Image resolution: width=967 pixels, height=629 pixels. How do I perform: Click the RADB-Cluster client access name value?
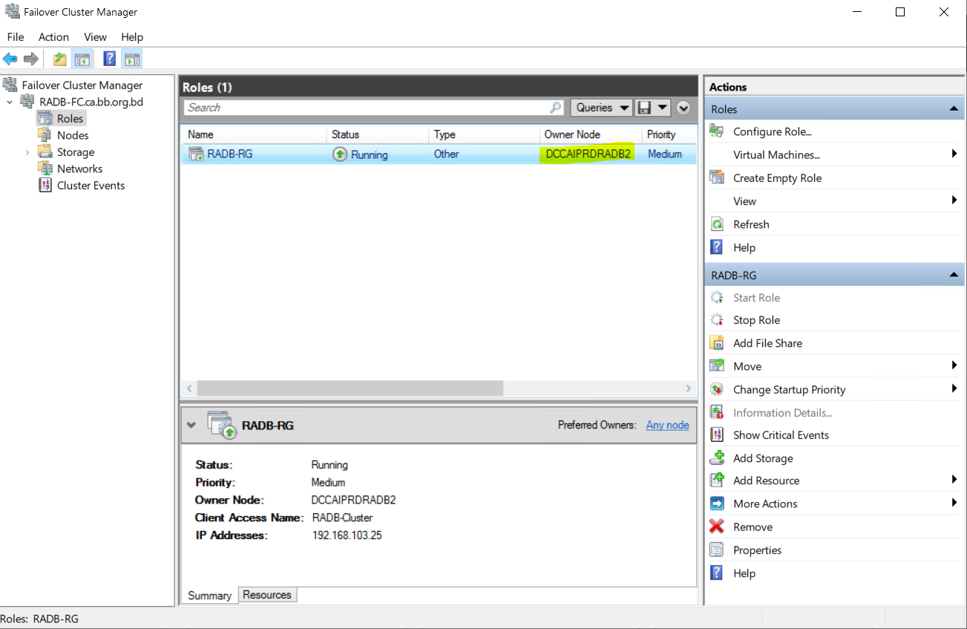pos(342,518)
